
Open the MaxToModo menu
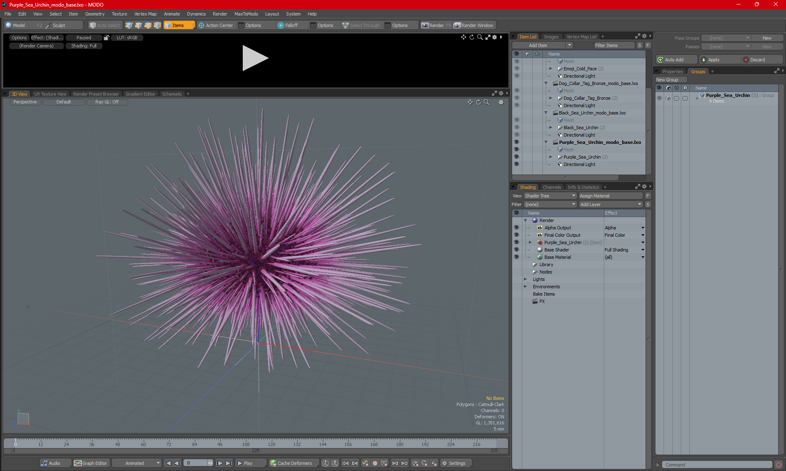click(x=246, y=14)
